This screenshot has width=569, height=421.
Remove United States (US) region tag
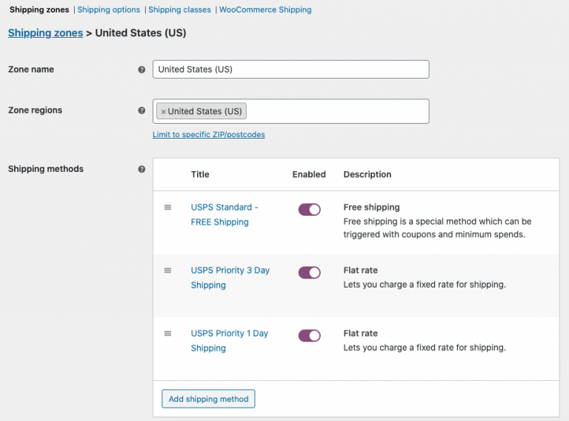163,112
